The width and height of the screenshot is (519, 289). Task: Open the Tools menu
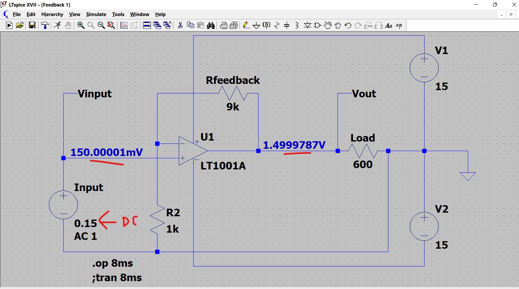[x=118, y=14]
